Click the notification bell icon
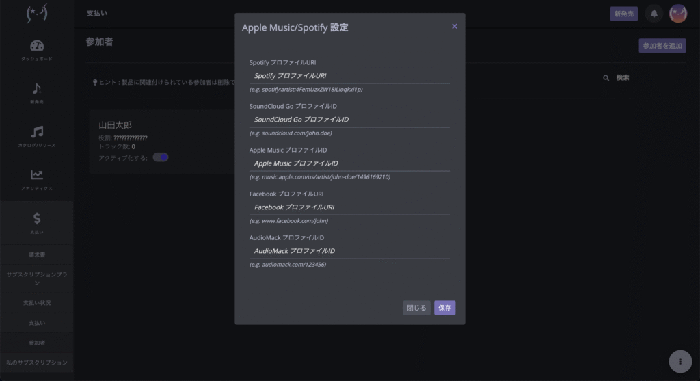Viewport: 700px width, 381px height. [x=654, y=14]
